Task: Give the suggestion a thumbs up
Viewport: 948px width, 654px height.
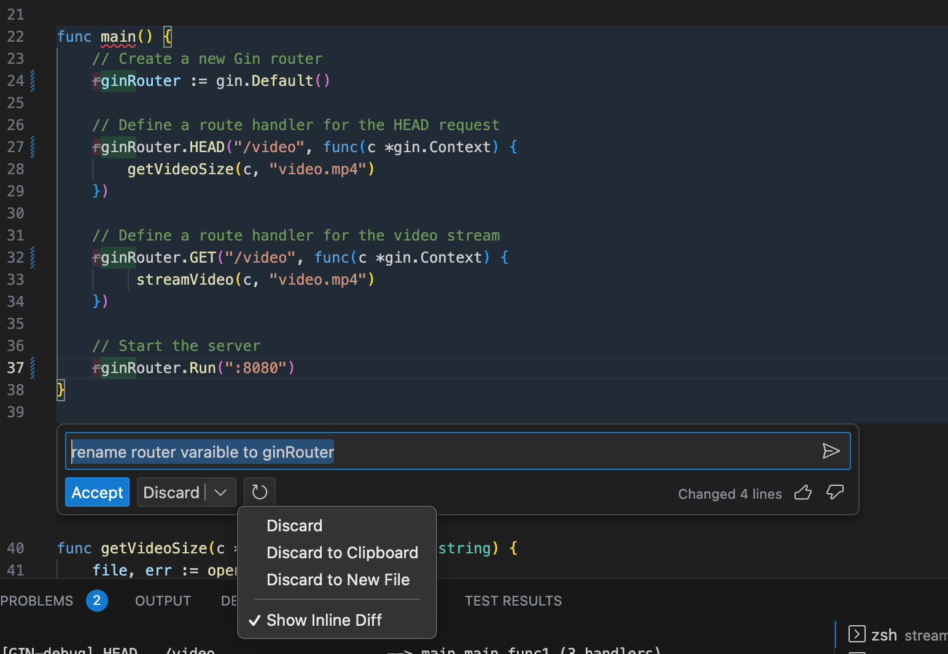Action: 802,493
